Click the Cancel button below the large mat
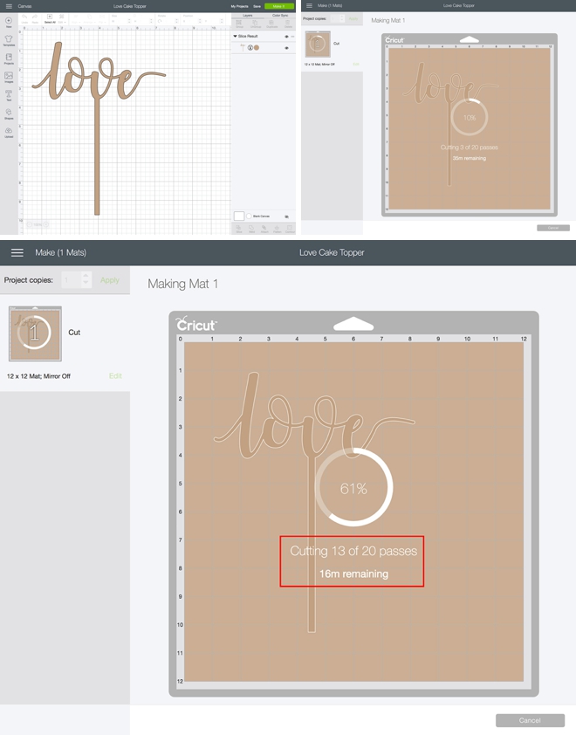This screenshot has width=576, height=735. (x=529, y=720)
